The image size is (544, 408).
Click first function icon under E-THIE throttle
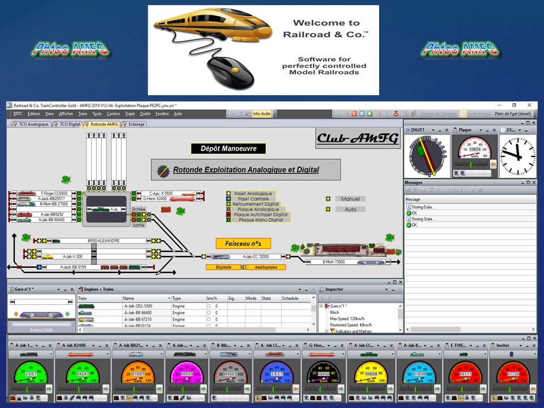[x=448, y=398]
